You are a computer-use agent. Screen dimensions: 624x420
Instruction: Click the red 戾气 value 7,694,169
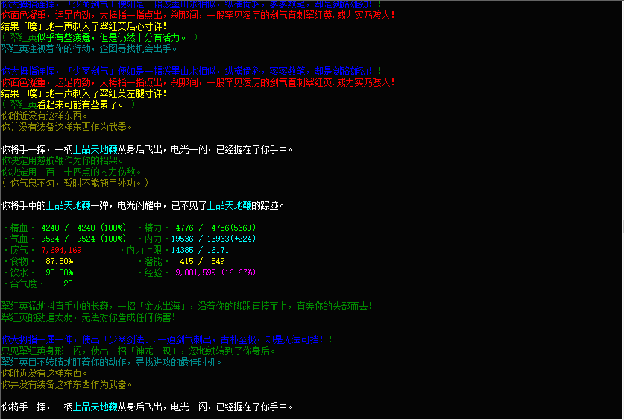(62, 250)
